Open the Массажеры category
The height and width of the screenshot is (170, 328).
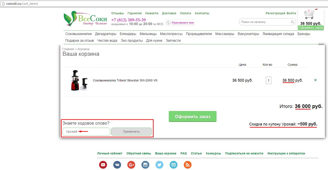coord(225,34)
